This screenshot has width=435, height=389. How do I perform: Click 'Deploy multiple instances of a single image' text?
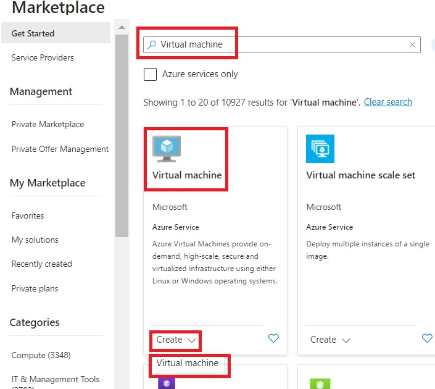coord(368,250)
